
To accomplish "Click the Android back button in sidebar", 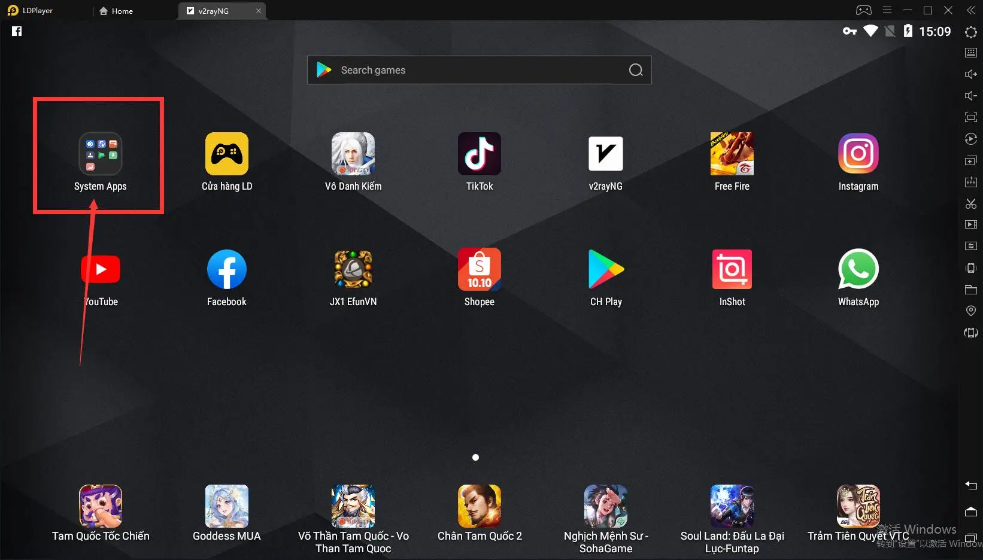I will tap(971, 485).
